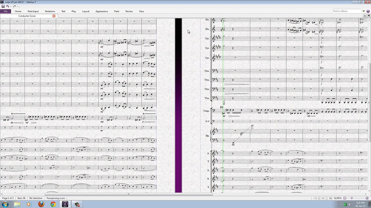Select single pages vertically view icon
This screenshot has height=208, width=371.
point(327,198)
